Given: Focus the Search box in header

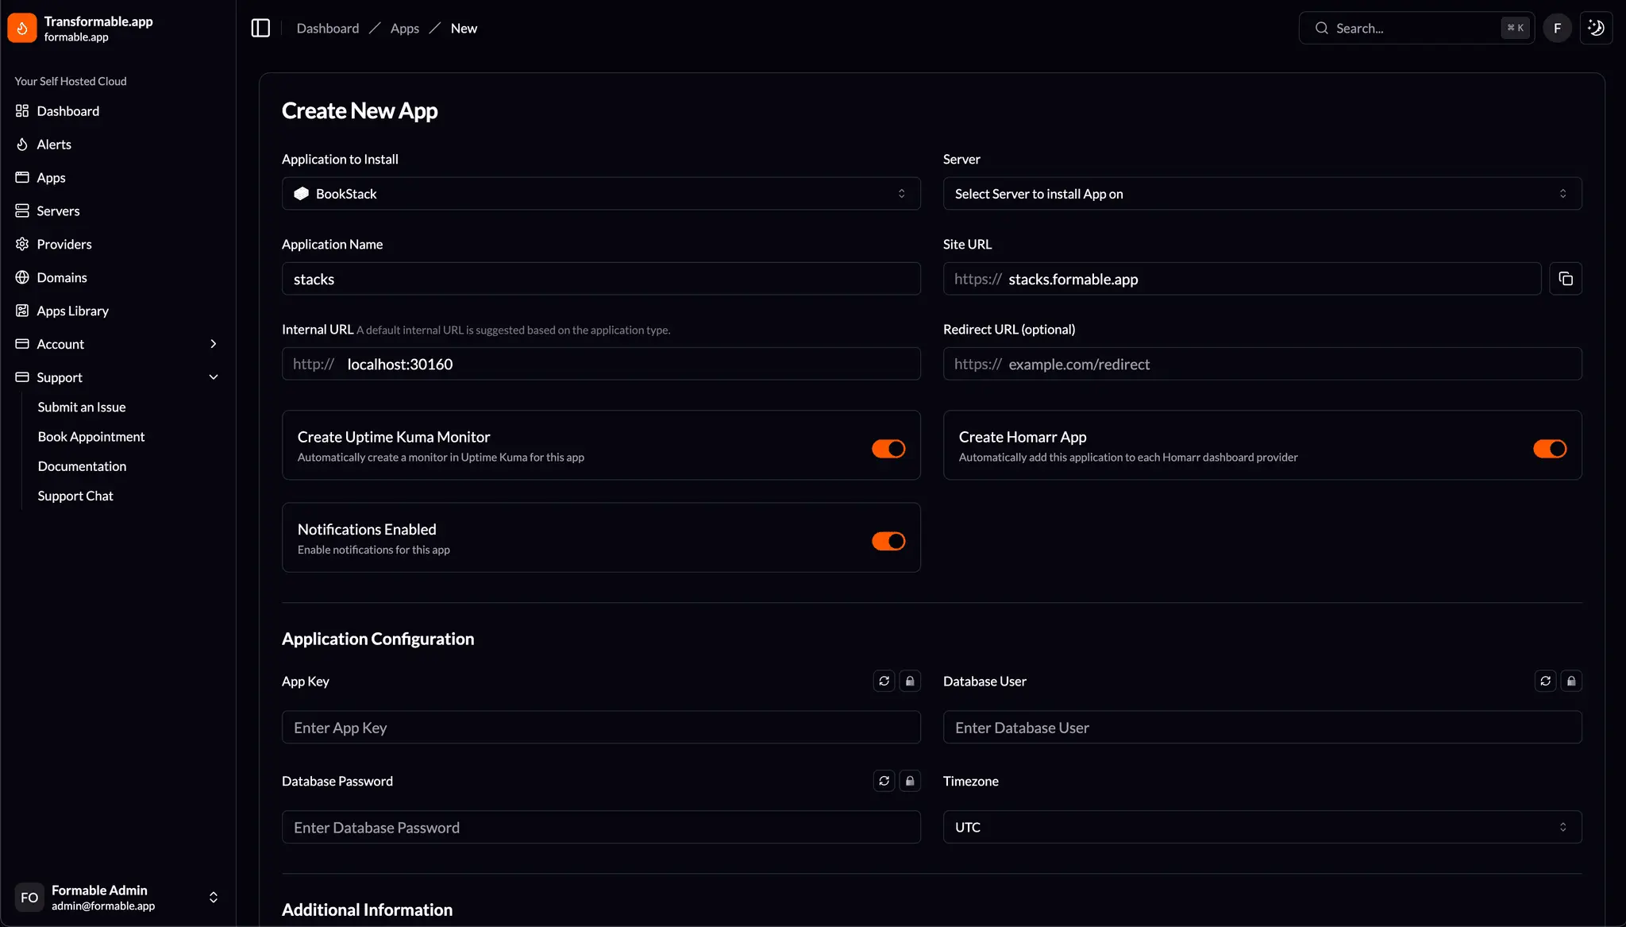Looking at the screenshot, I should (x=1416, y=28).
